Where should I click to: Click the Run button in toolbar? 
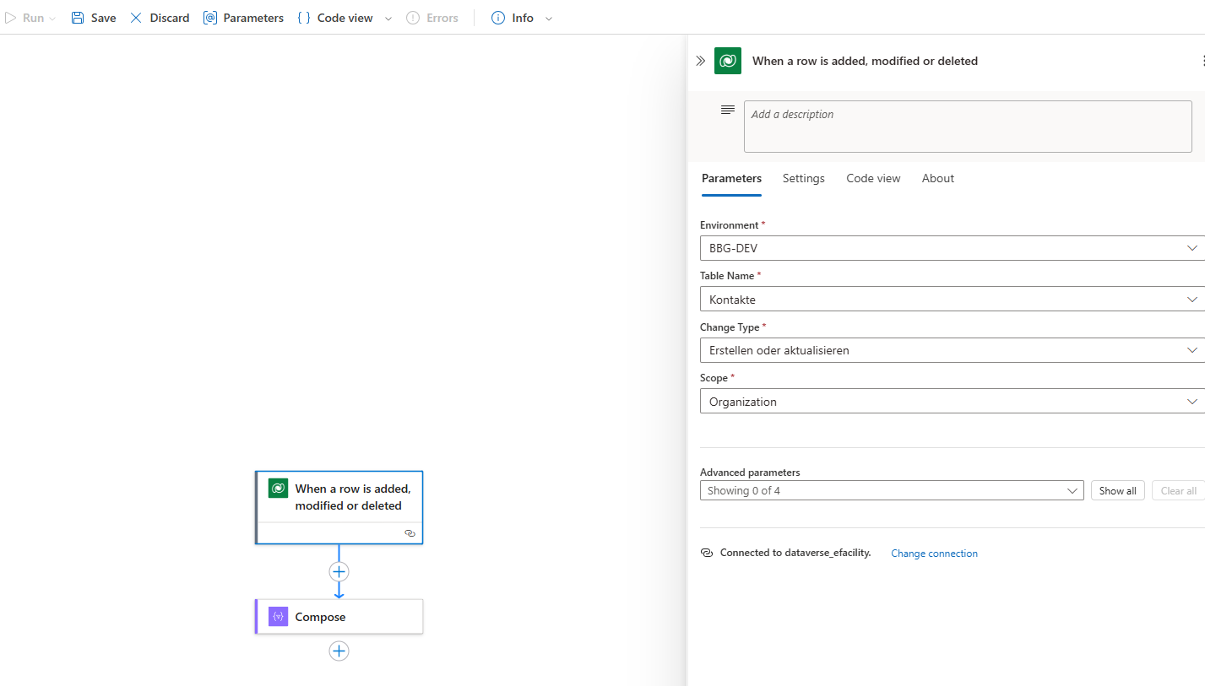[24, 18]
